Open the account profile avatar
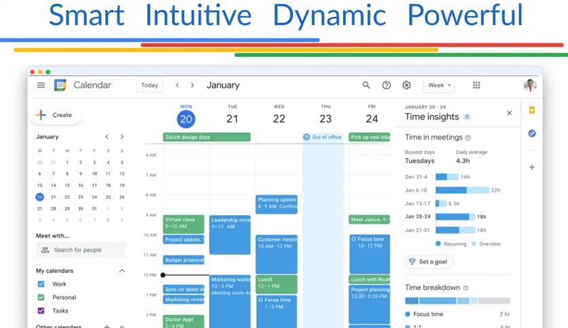Viewport: 568px width, 328px height. pos(530,85)
